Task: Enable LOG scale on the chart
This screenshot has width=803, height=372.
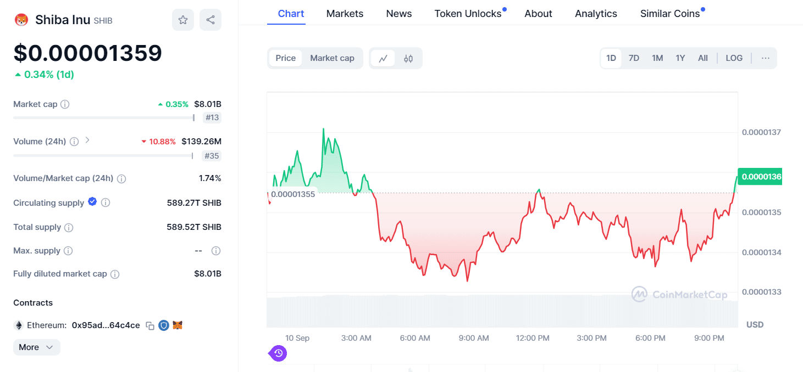Action: [x=734, y=58]
